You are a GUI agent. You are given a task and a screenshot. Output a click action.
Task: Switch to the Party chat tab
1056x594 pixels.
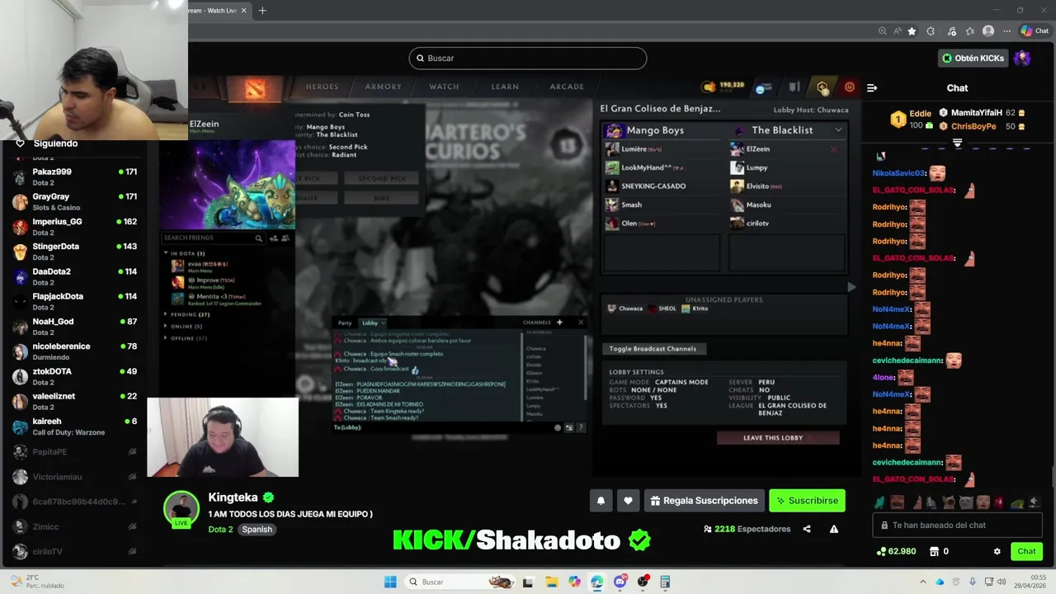(345, 323)
